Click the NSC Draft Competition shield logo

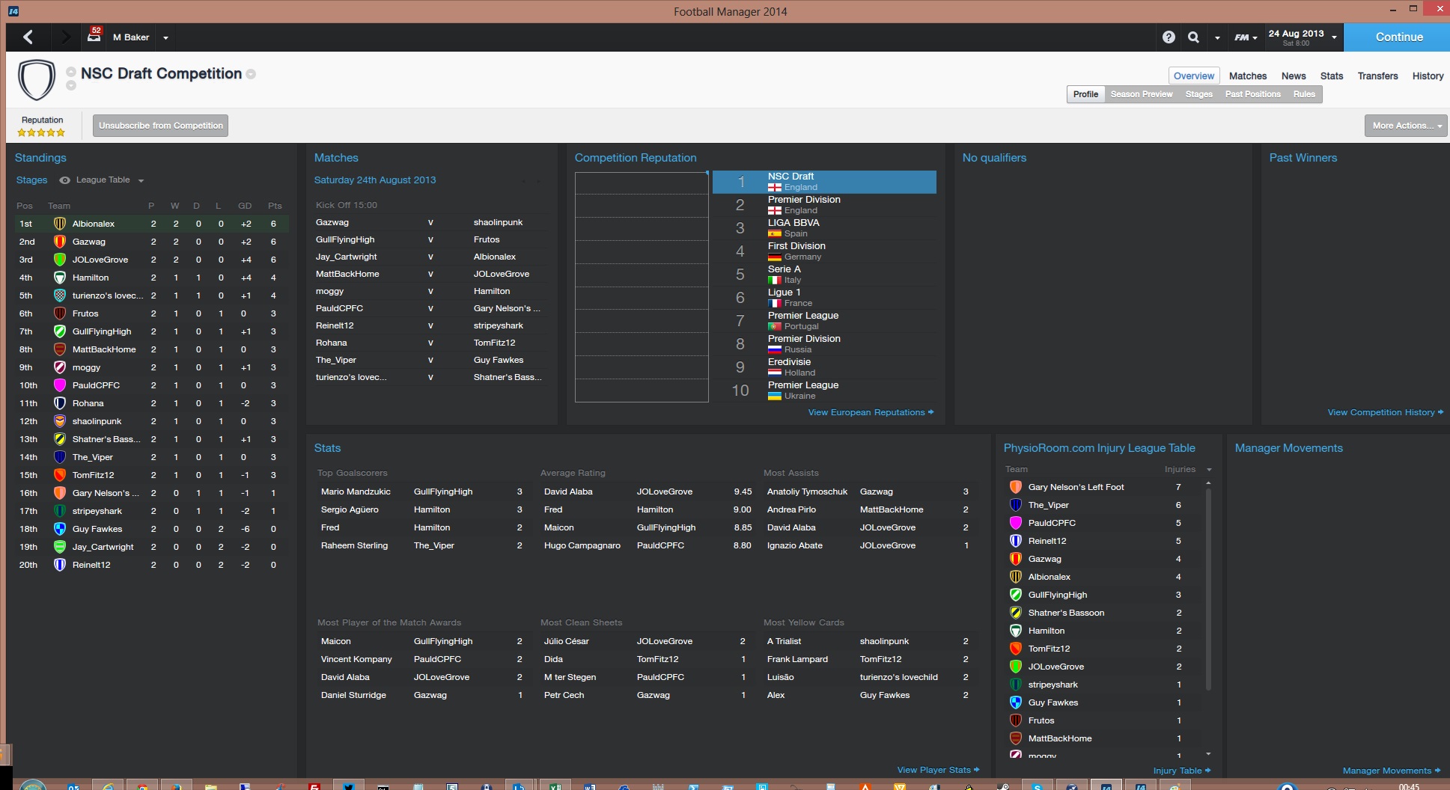(x=37, y=79)
